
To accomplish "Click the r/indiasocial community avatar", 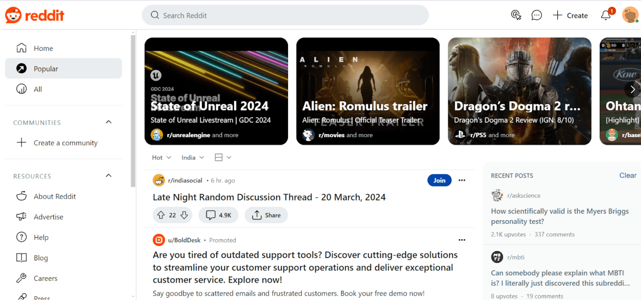I will [x=159, y=180].
